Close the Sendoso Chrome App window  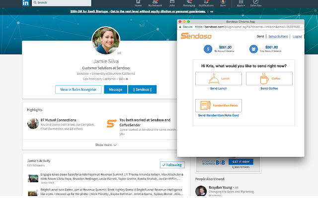pyautogui.click(x=180, y=21)
